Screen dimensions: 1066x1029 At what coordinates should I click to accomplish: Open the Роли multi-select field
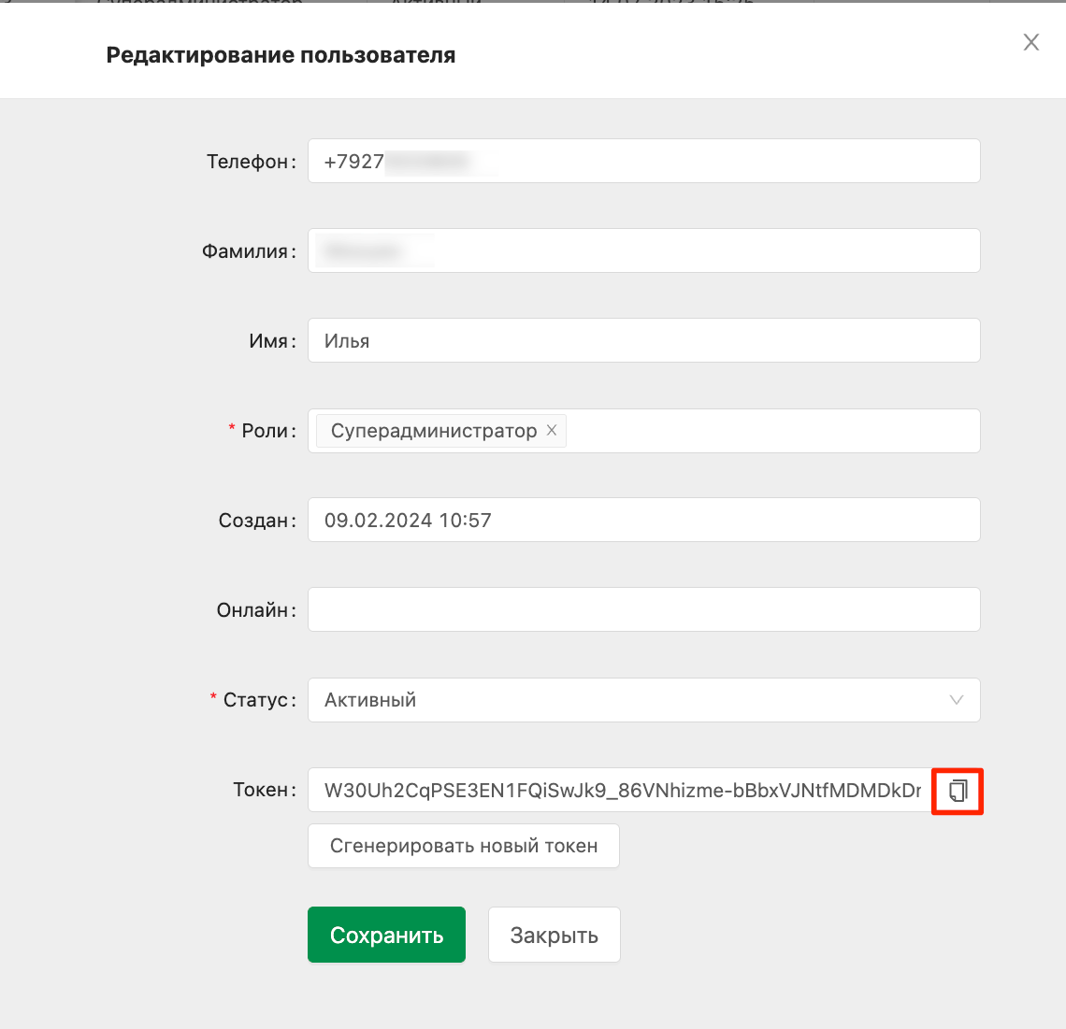(x=643, y=431)
